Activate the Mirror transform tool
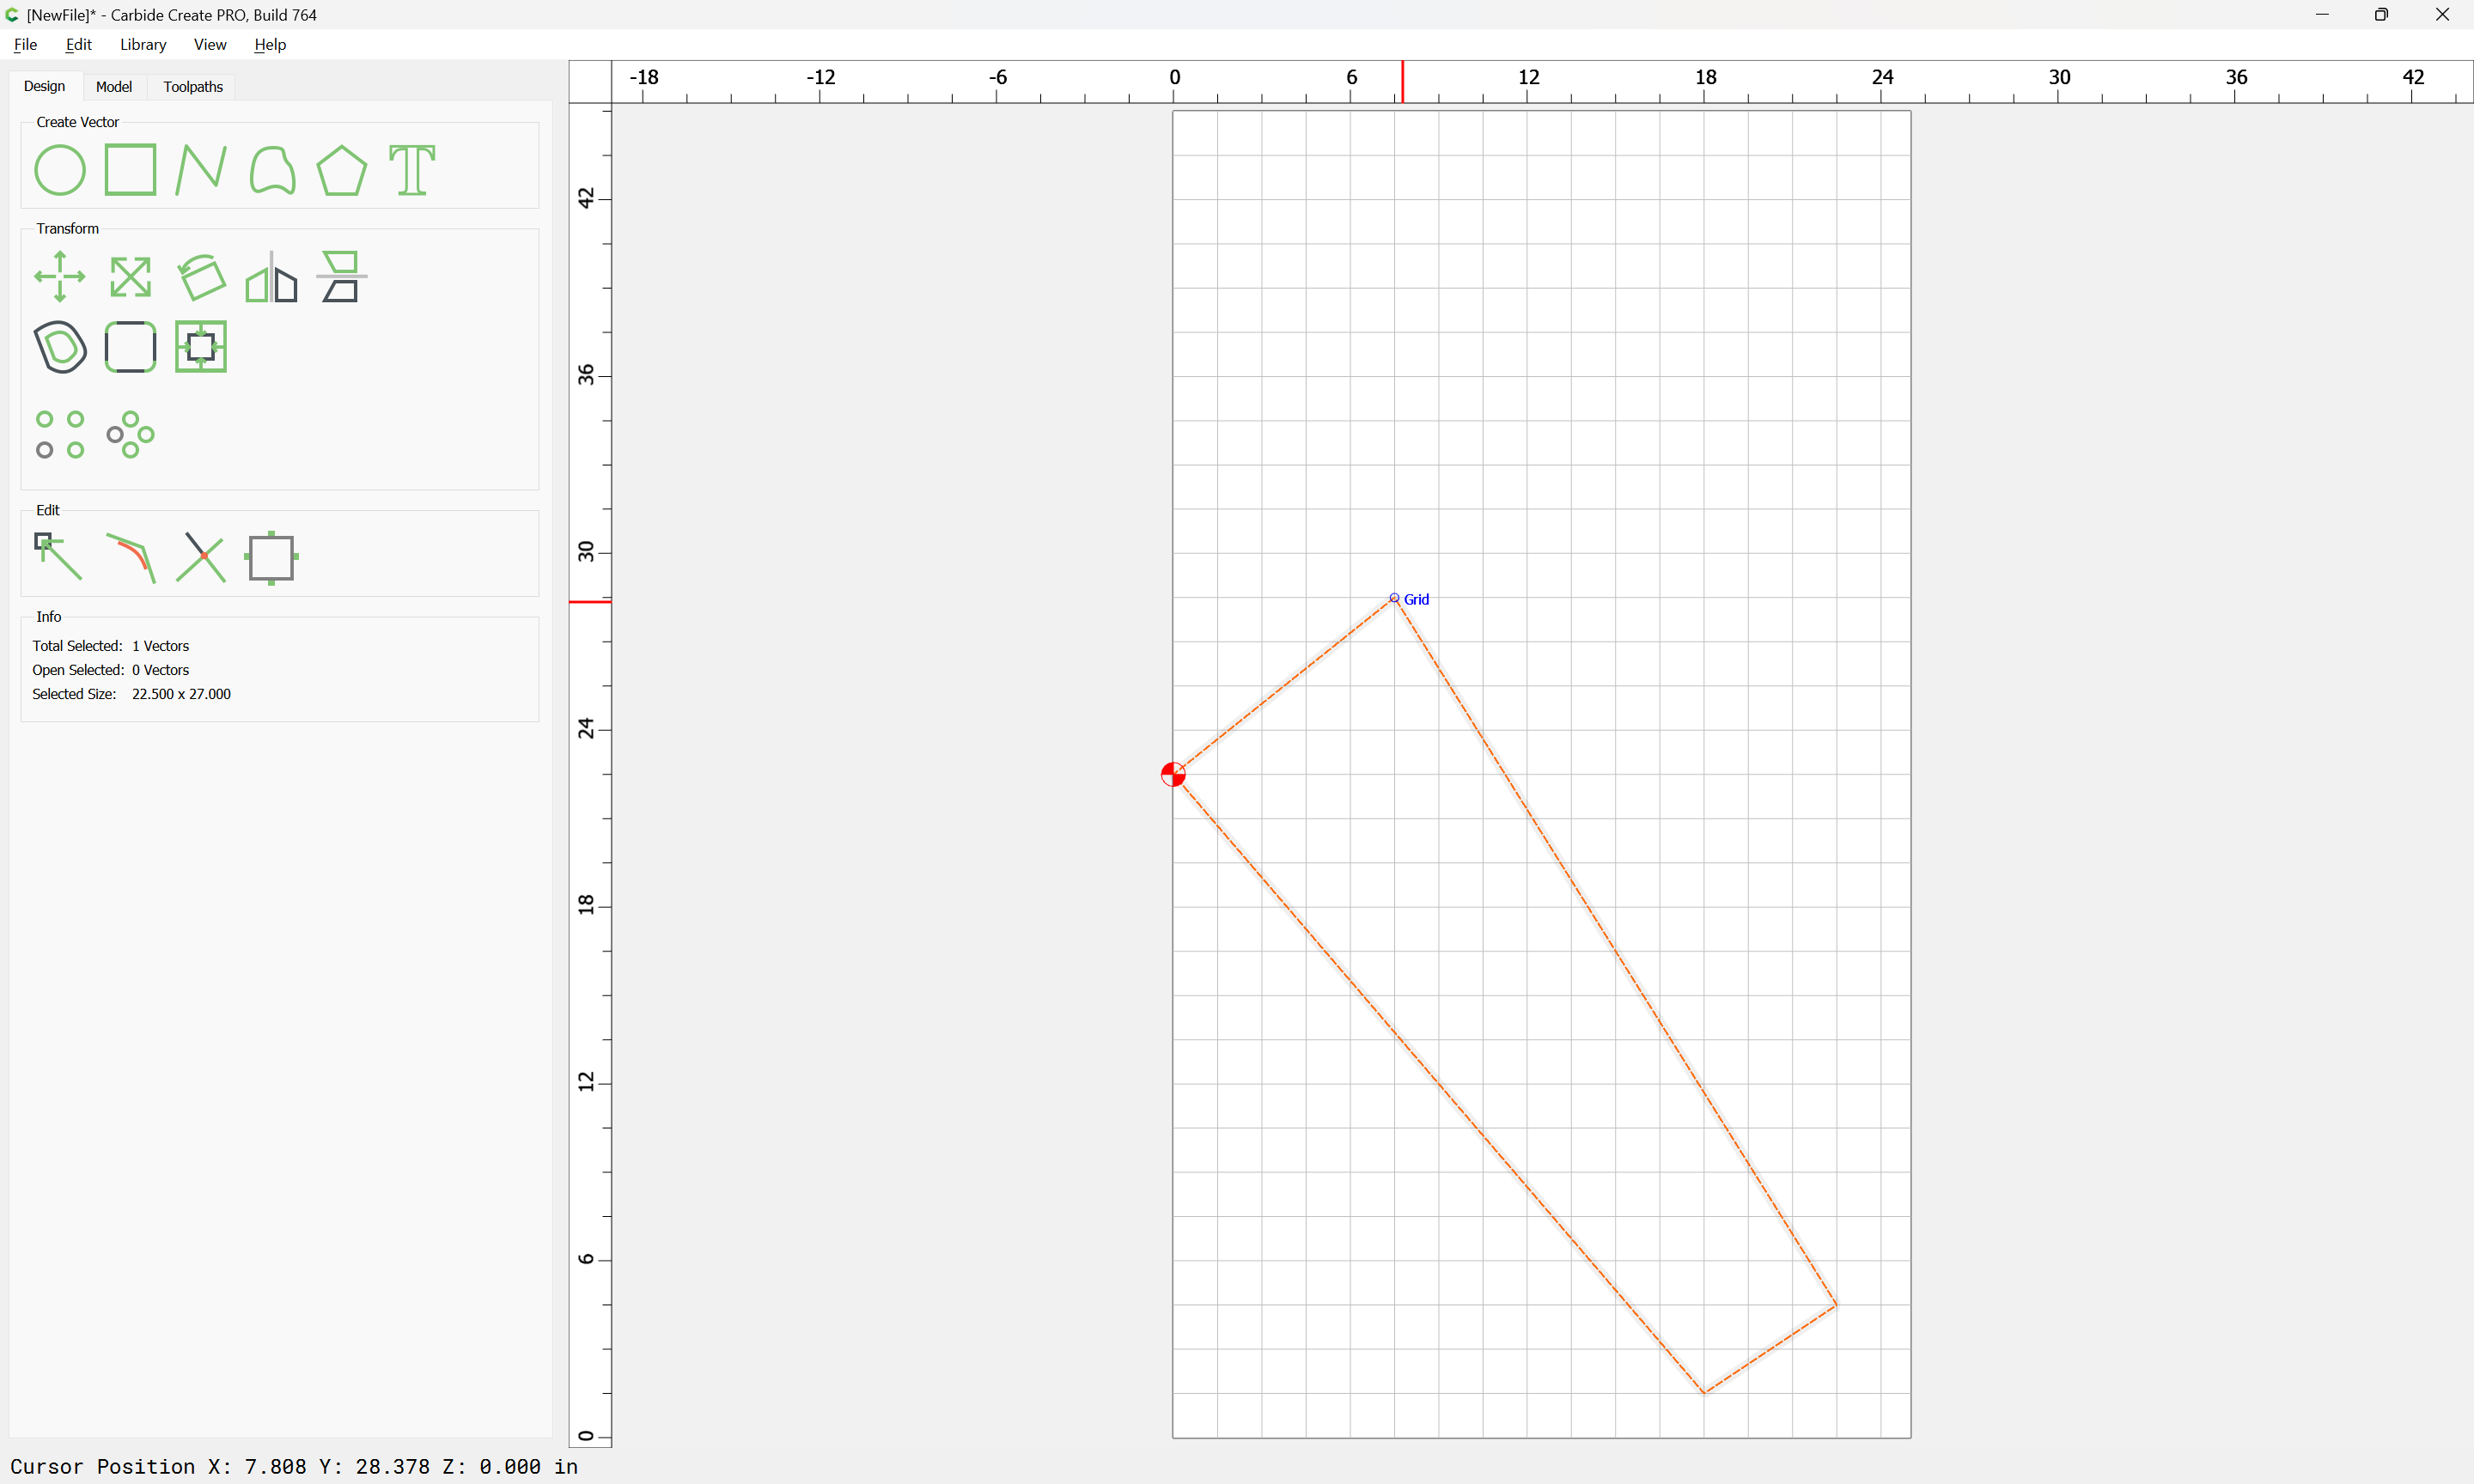 [272, 277]
